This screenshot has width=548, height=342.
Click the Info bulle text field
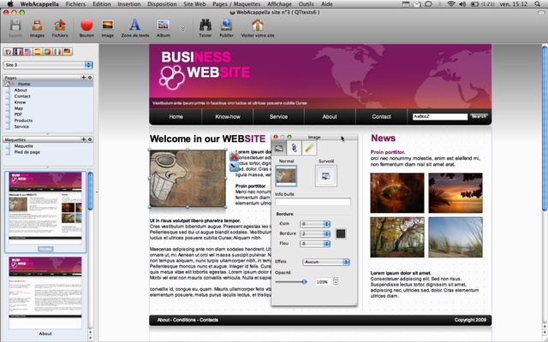click(x=313, y=202)
